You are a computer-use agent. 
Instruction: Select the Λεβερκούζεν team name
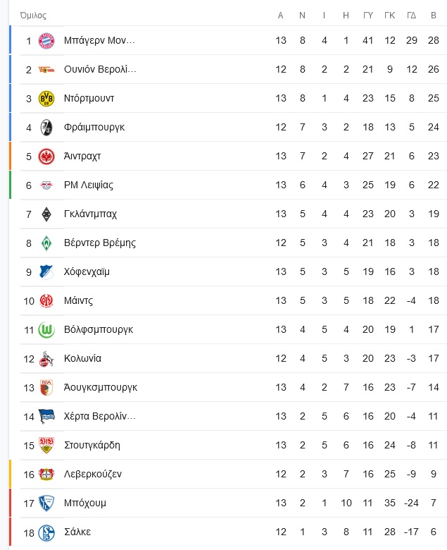tap(93, 475)
